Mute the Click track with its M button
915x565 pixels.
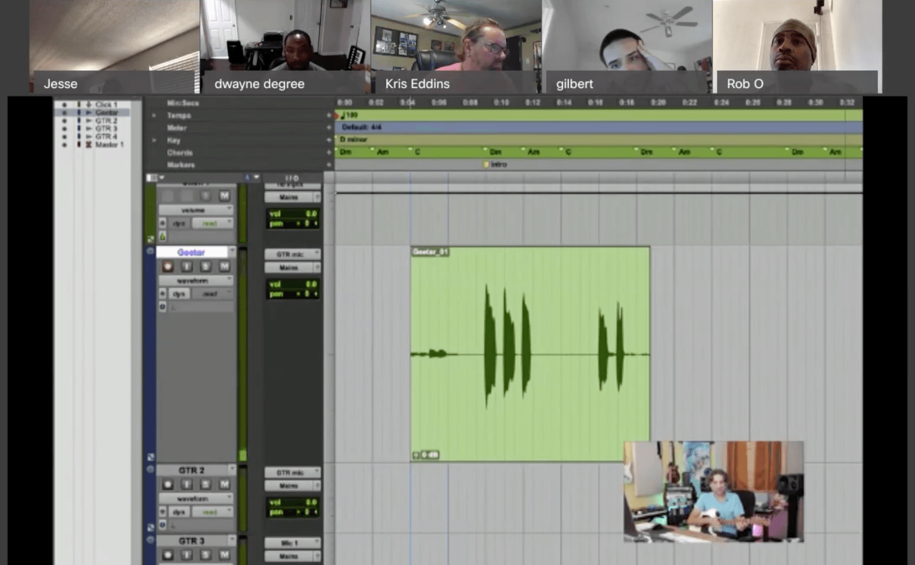[224, 196]
